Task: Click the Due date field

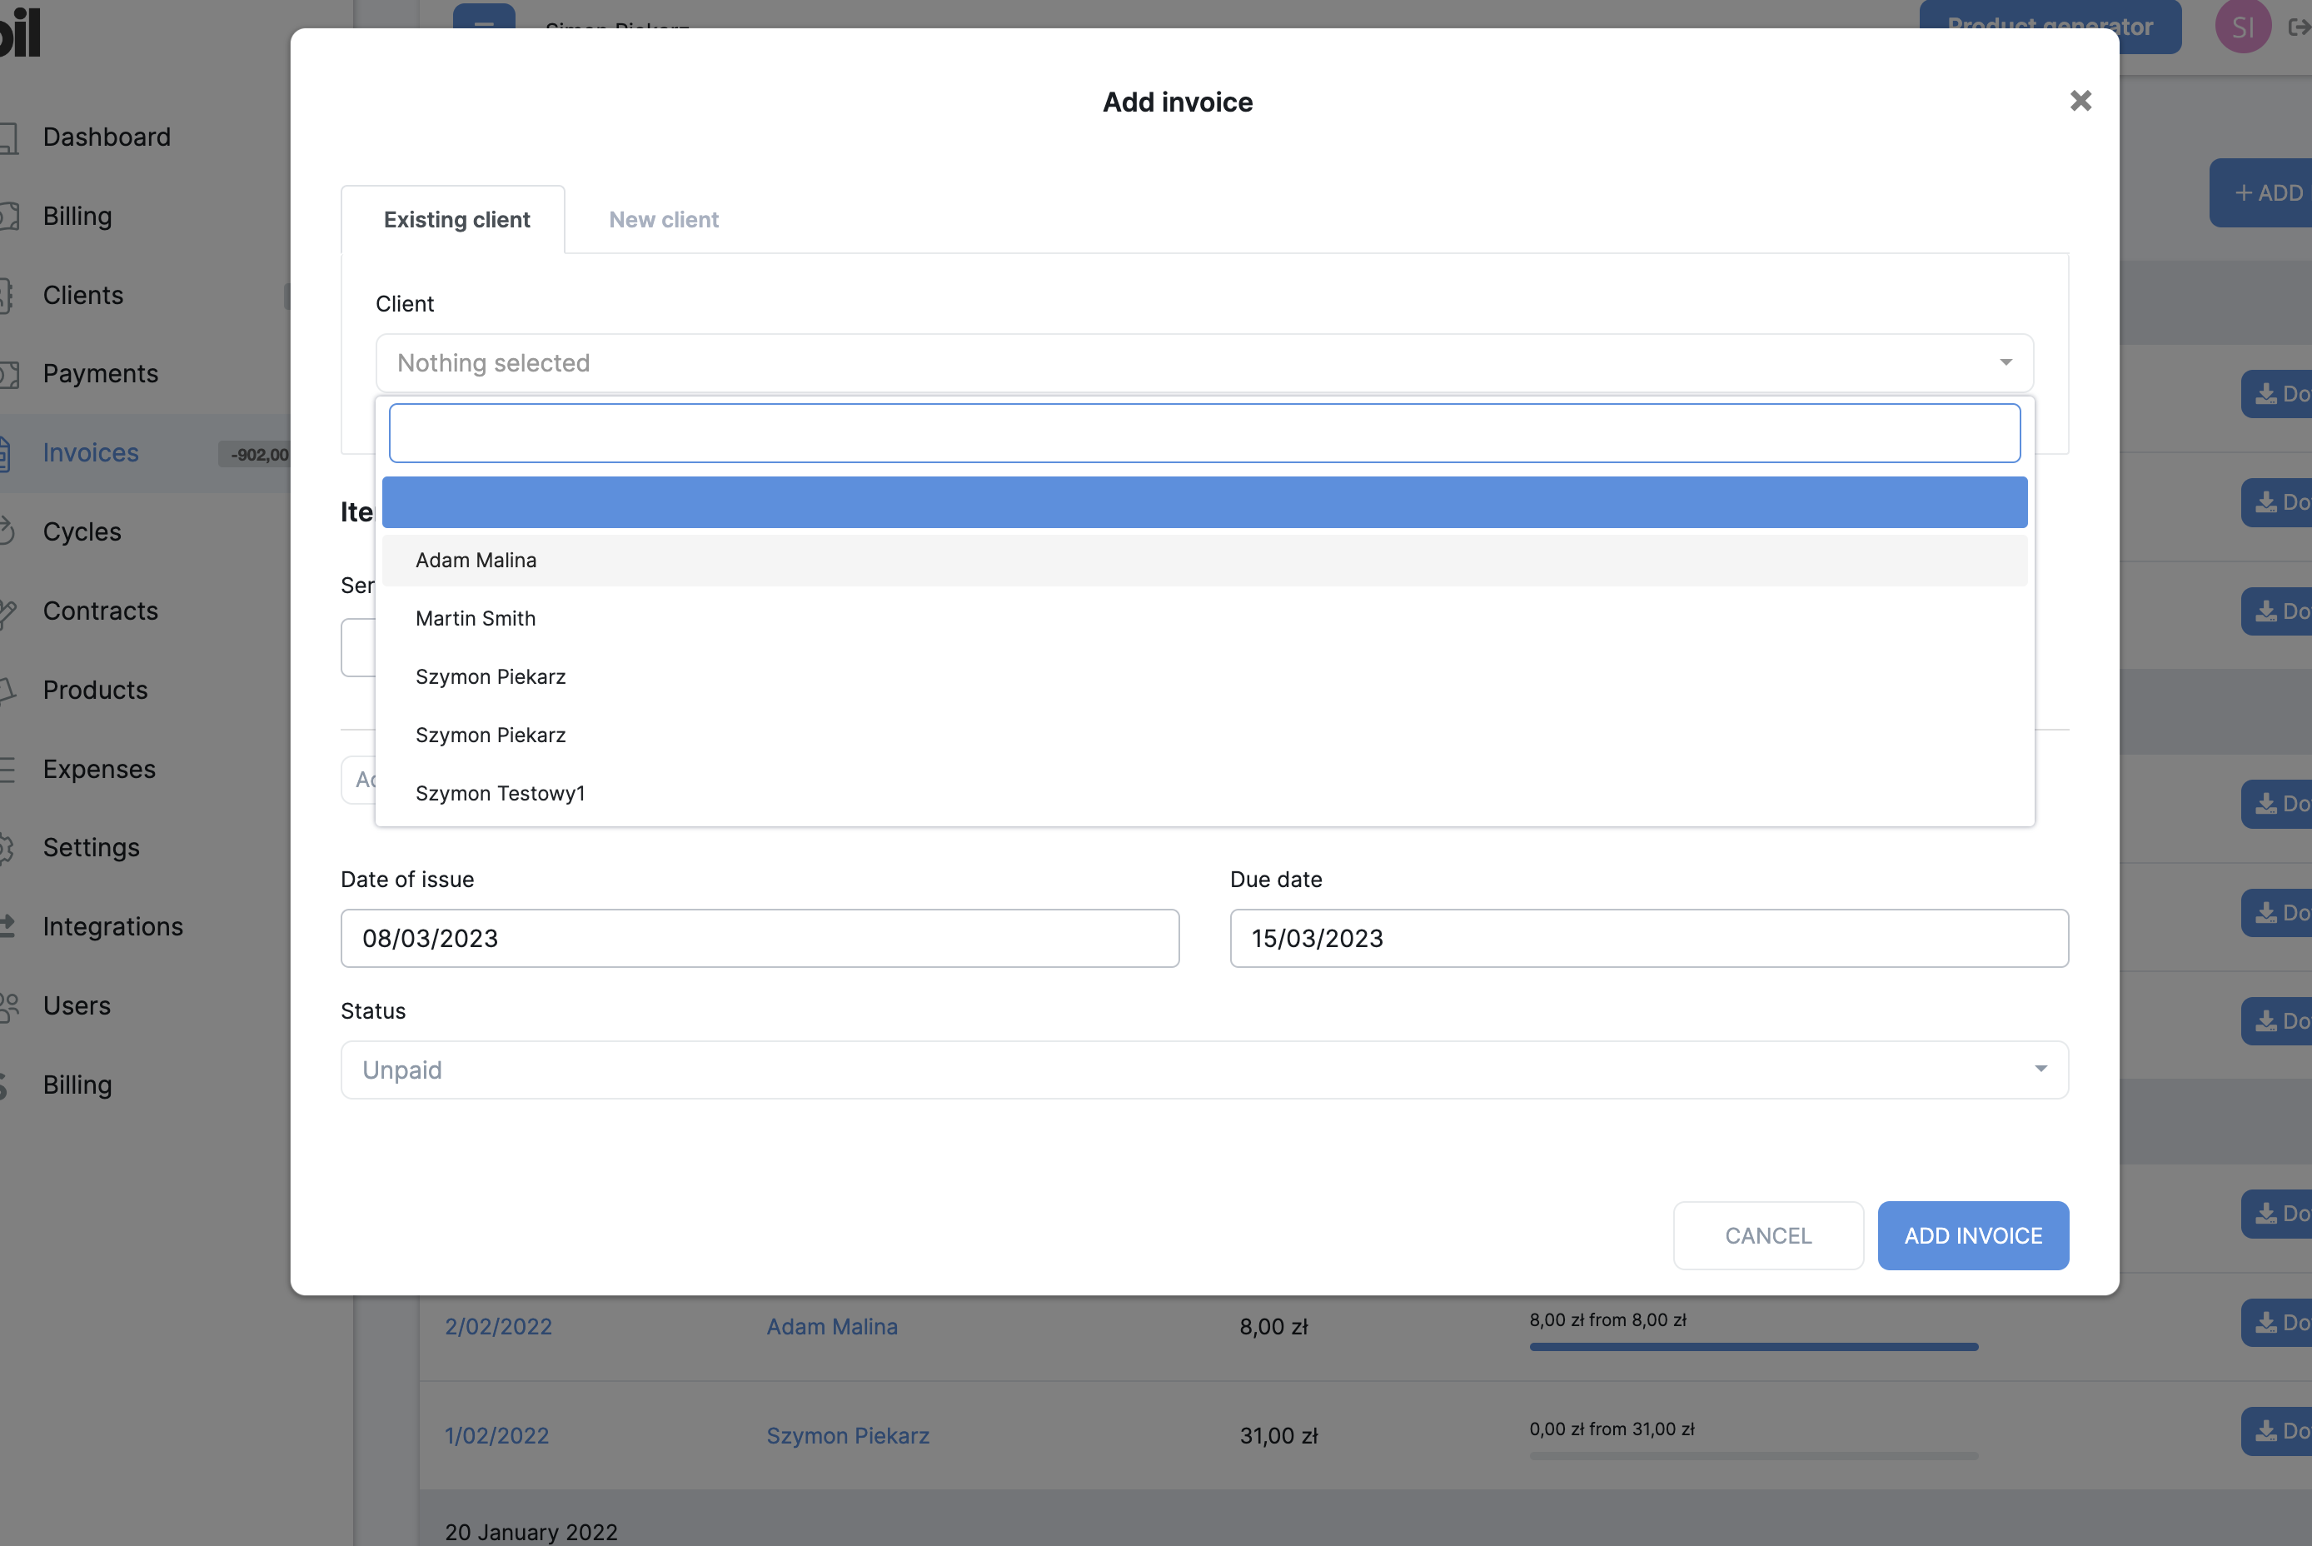Action: click(x=1648, y=939)
